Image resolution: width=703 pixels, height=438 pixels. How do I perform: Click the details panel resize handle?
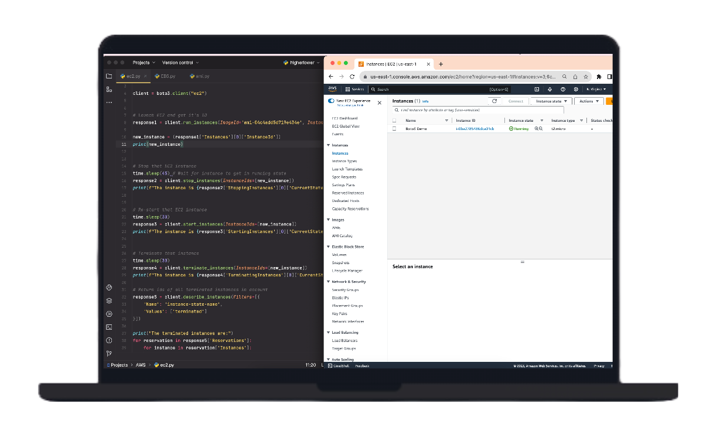coord(522,262)
